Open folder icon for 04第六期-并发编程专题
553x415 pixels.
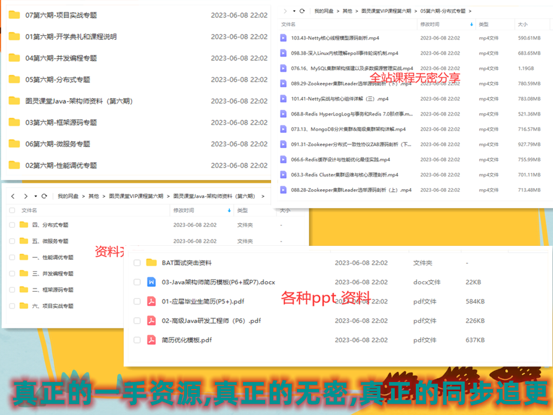pyautogui.click(x=14, y=58)
